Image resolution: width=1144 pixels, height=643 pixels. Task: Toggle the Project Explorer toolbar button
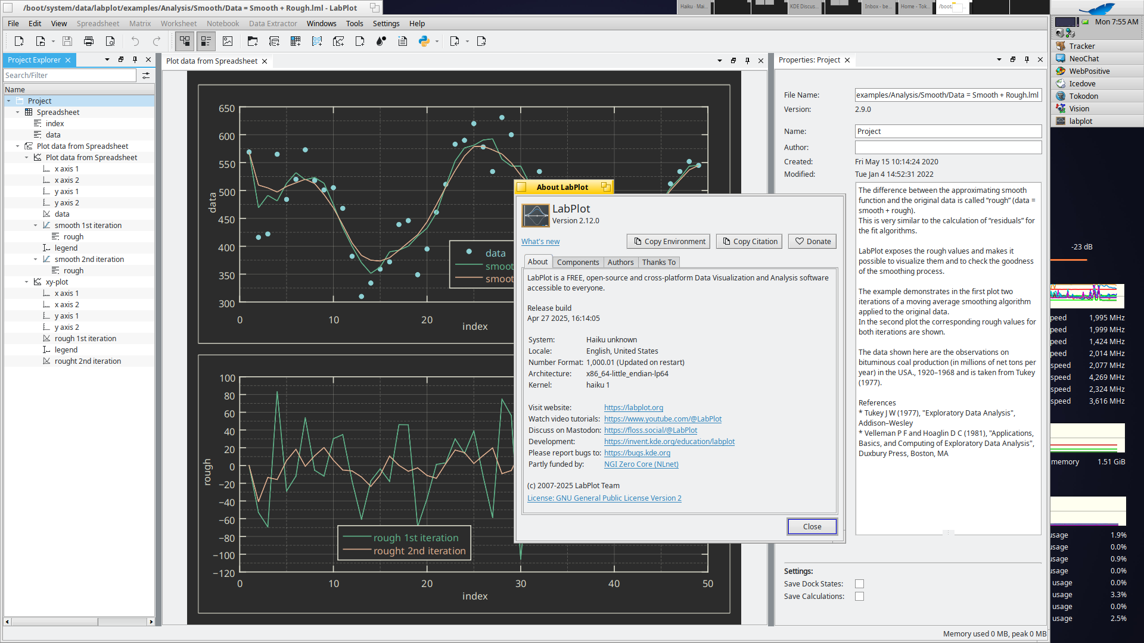click(x=185, y=41)
